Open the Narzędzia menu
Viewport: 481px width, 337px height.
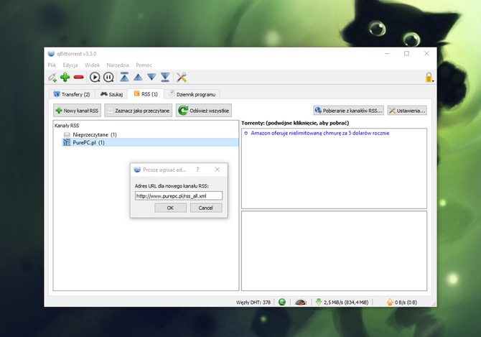coord(118,65)
